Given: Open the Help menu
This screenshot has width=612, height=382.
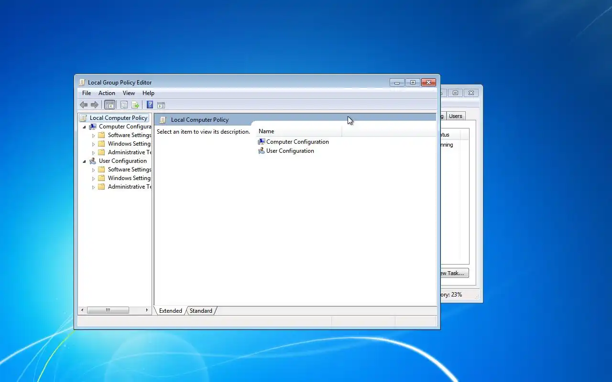Looking at the screenshot, I should [148, 93].
